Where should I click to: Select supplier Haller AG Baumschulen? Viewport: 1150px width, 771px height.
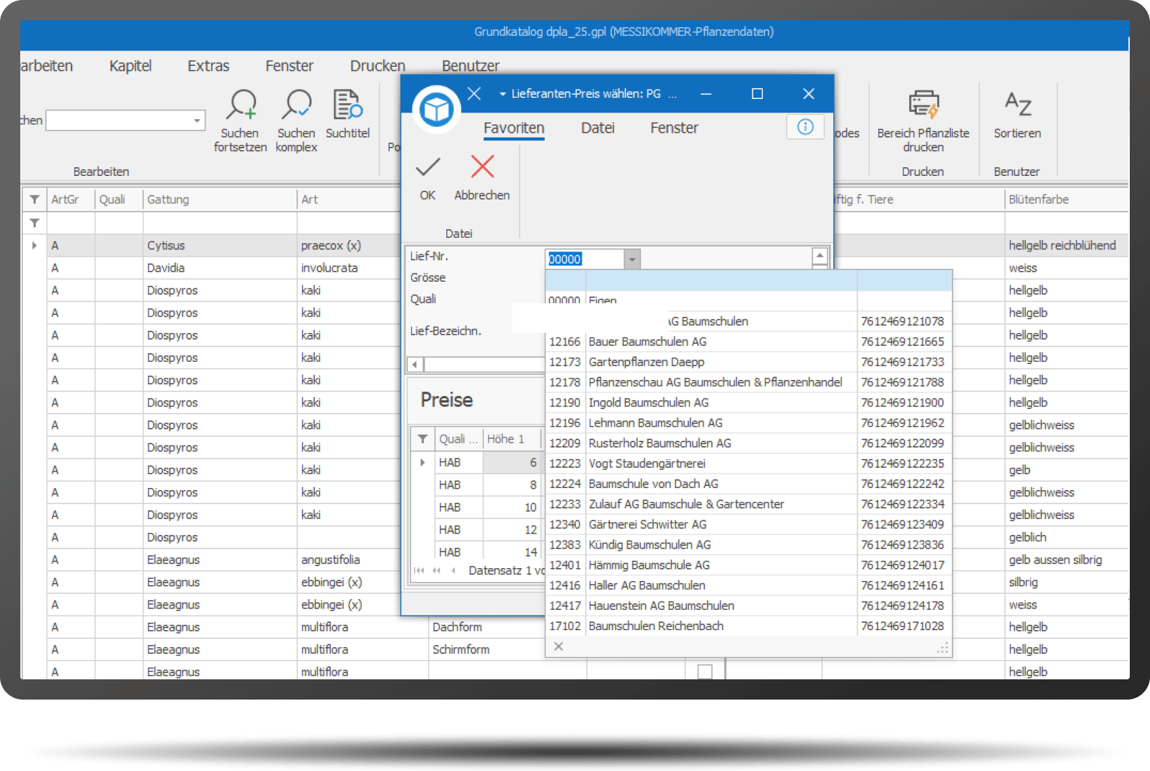click(748, 585)
